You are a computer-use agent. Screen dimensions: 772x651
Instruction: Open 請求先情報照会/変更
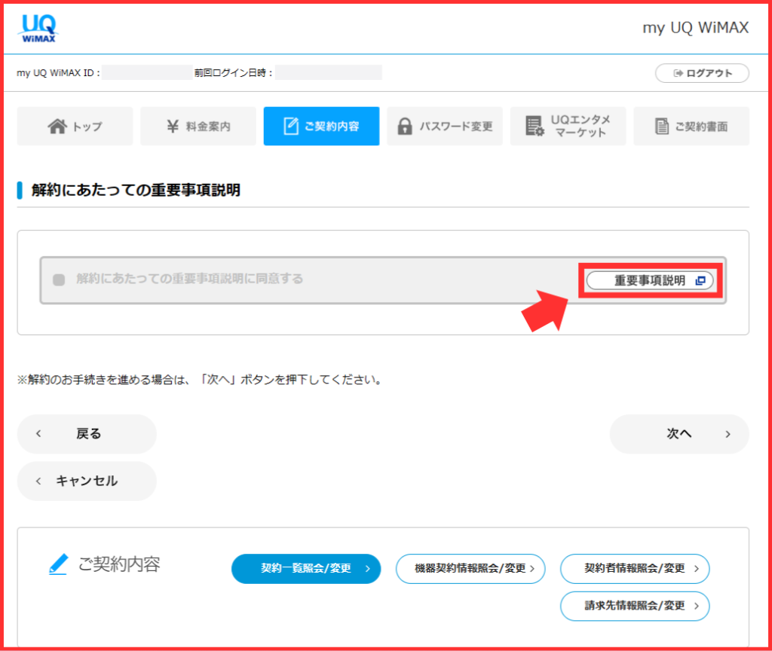635,606
